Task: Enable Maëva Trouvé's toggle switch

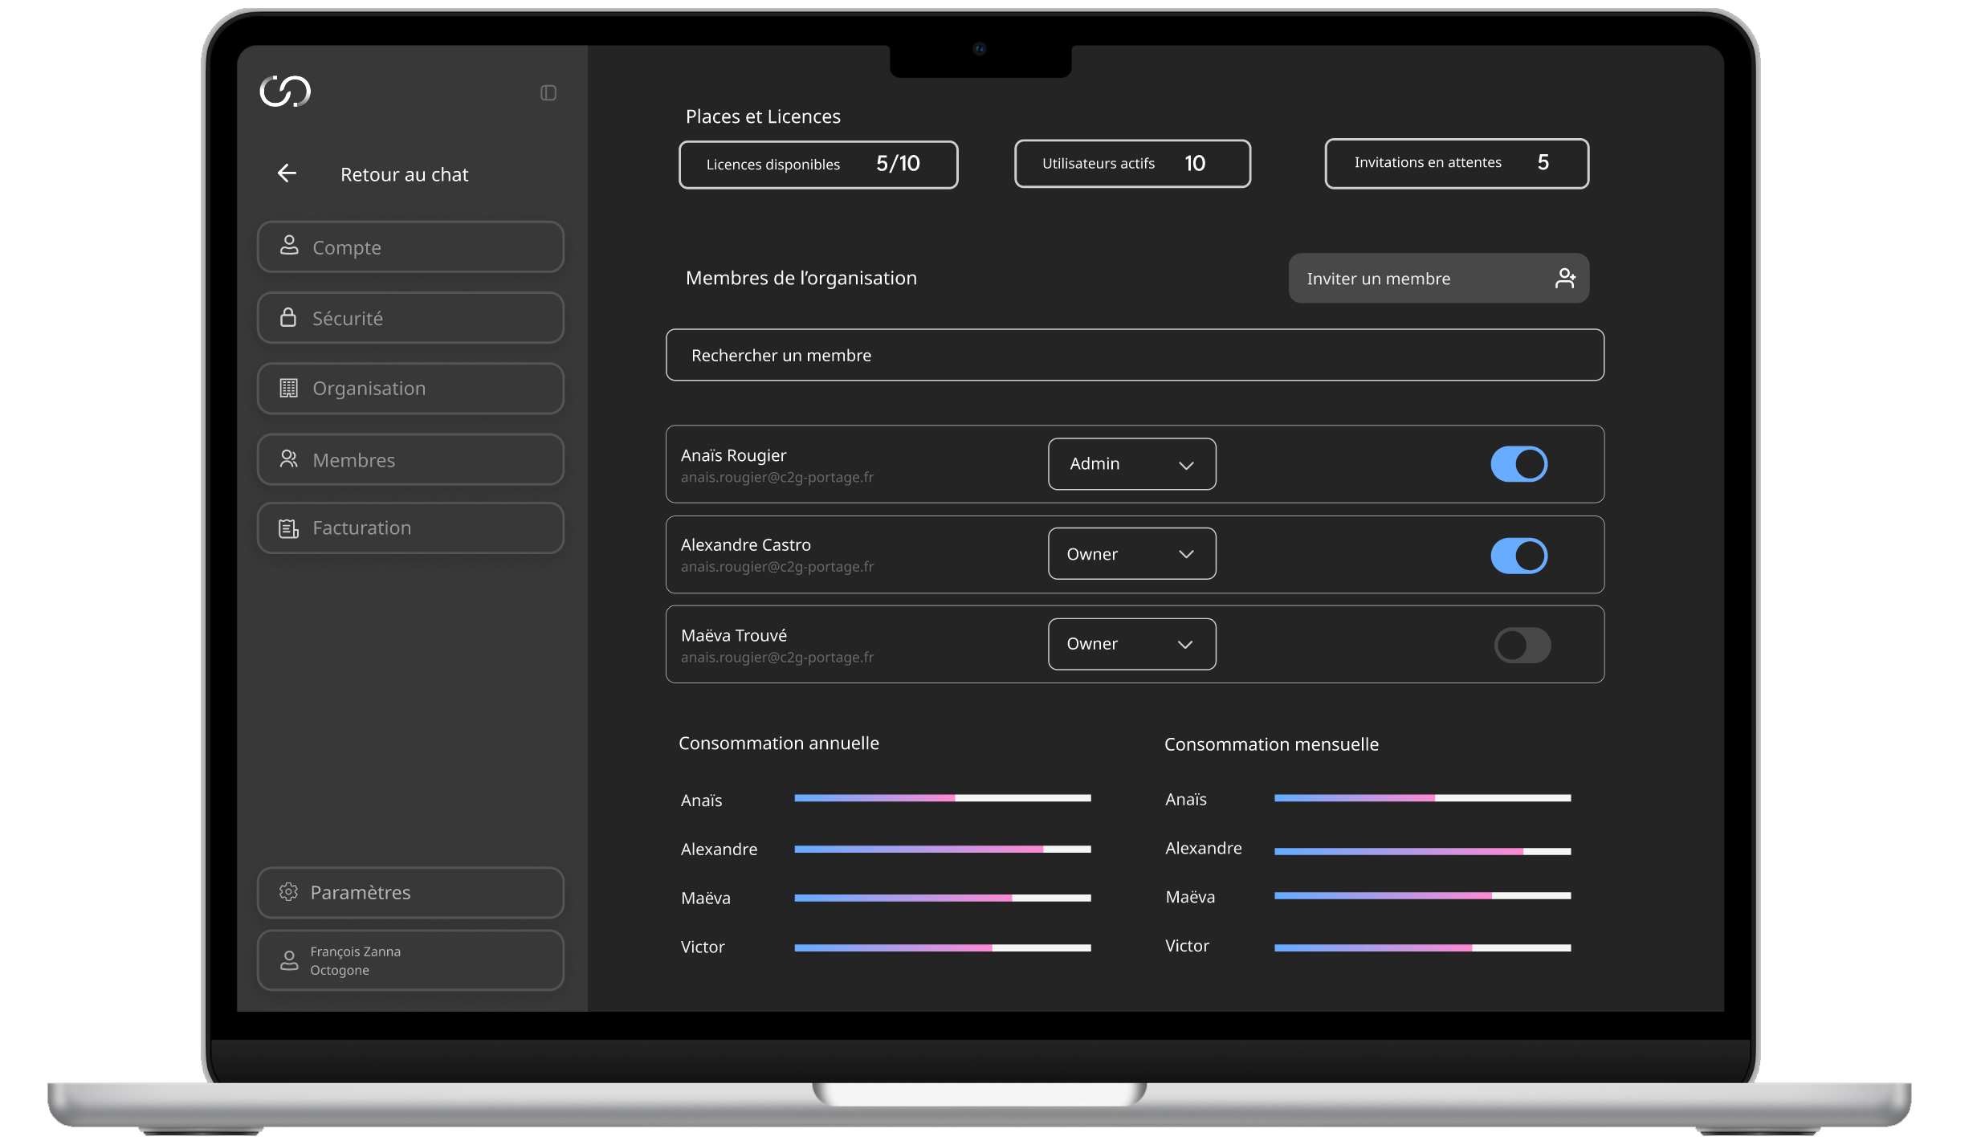Action: click(1522, 645)
